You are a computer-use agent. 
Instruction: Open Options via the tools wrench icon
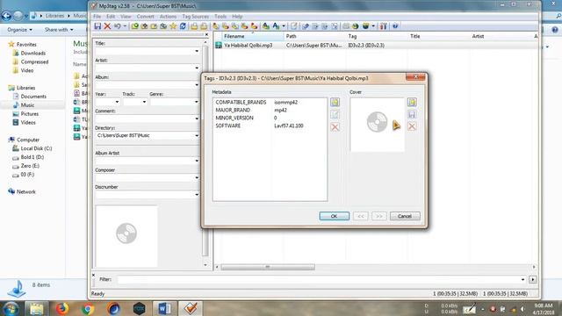383,26
